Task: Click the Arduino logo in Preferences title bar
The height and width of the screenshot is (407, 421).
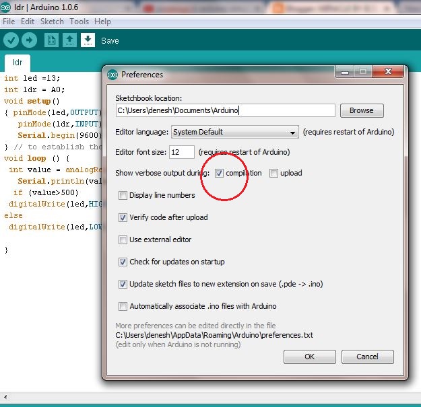Action: click(112, 75)
